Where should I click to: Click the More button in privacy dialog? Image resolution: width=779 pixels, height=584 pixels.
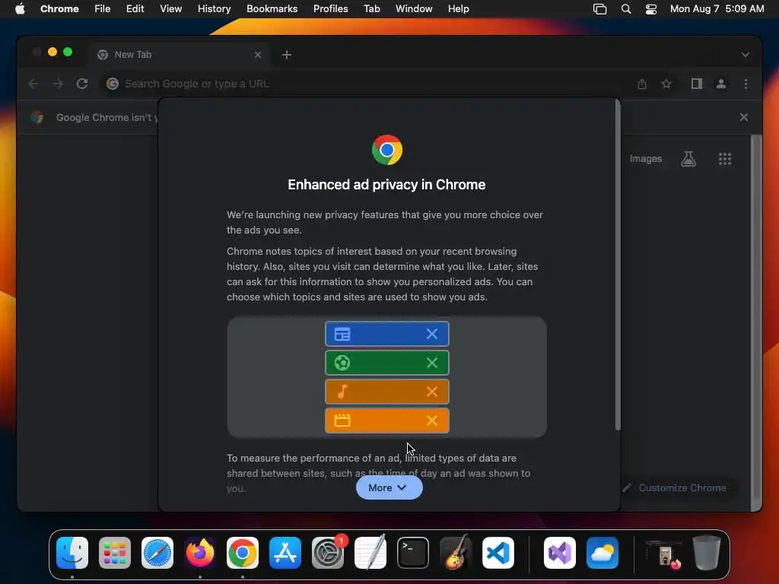pos(389,487)
